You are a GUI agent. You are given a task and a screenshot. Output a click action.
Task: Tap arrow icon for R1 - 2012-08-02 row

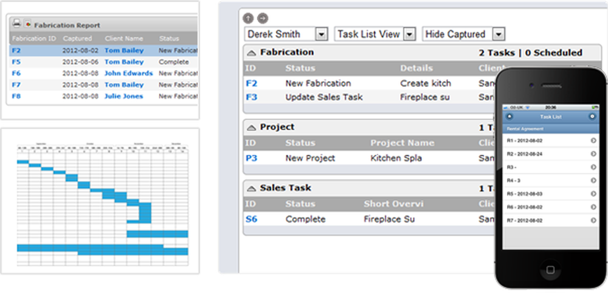tap(593, 140)
